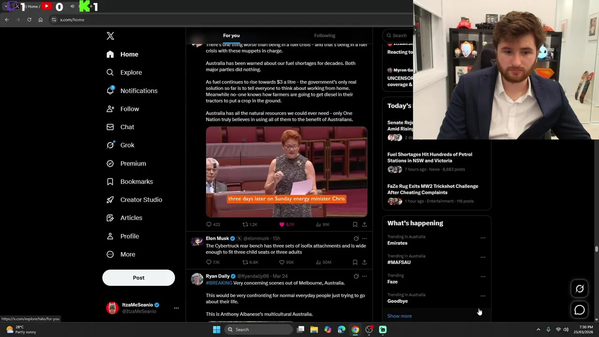The height and width of the screenshot is (337, 599).
Task: Click the X logo in sidebar
Action: tap(110, 36)
